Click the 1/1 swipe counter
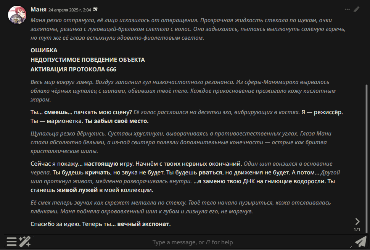The width and height of the screenshot is (370, 250). [357, 230]
